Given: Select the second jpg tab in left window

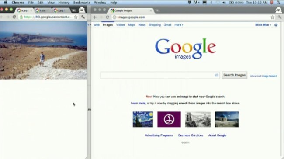Looking at the screenshot, I should pos(43,10).
